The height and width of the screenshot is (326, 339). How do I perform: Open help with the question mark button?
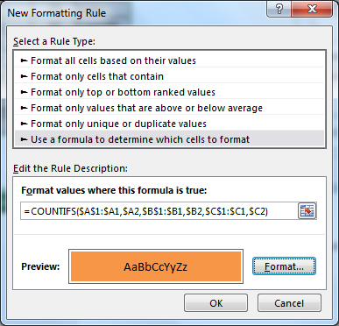[279, 9]
